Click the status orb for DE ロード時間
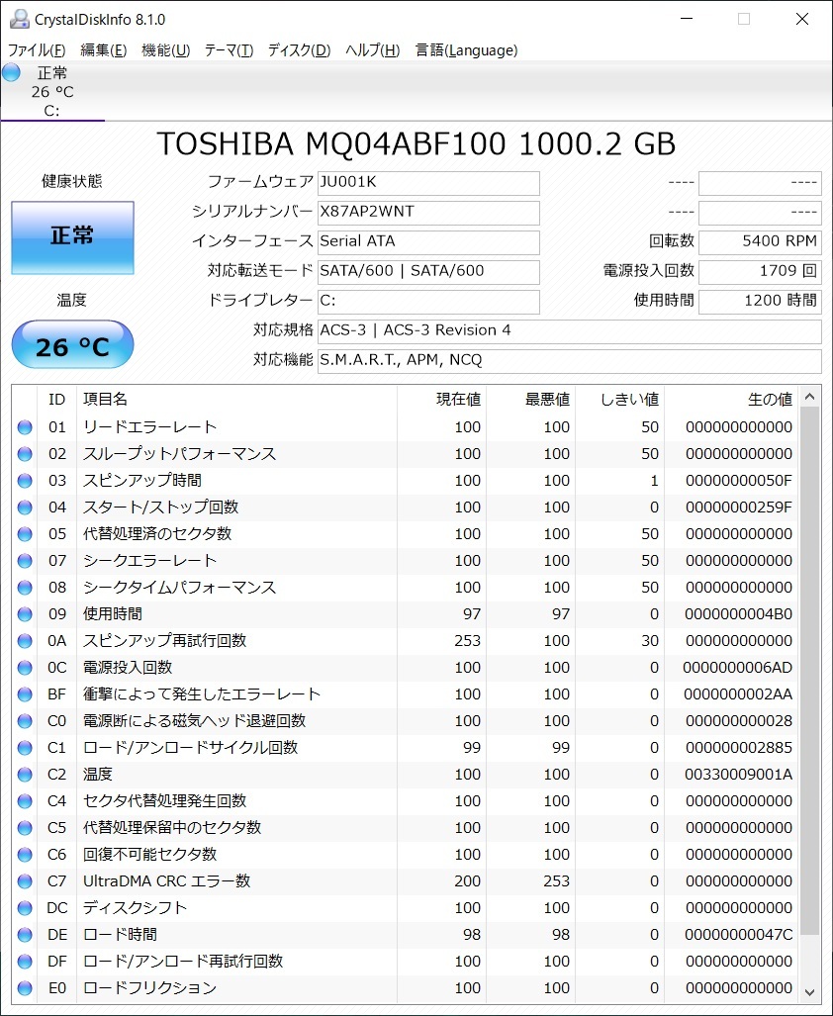 [x=25, y=935]
